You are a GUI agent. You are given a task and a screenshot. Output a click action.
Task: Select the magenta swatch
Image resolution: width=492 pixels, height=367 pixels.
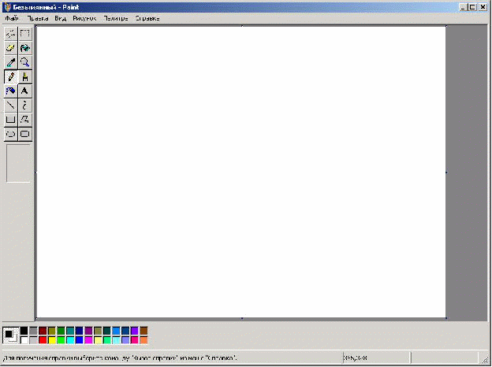(x=88, y=340)
